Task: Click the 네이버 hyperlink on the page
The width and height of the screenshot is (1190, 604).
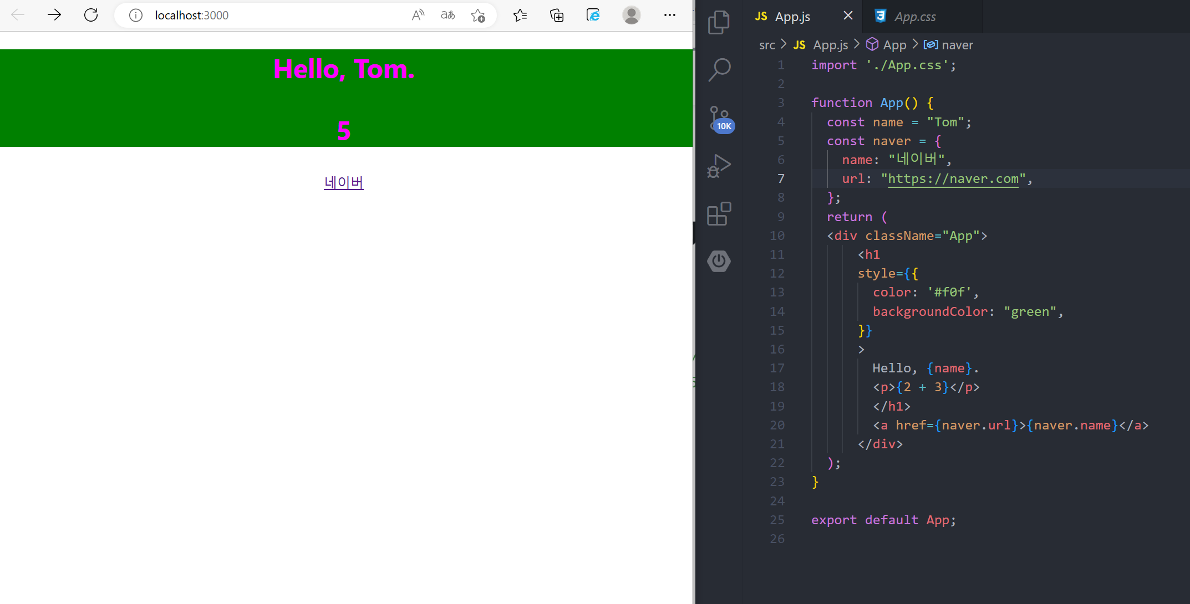Action: tap(344, 182)
